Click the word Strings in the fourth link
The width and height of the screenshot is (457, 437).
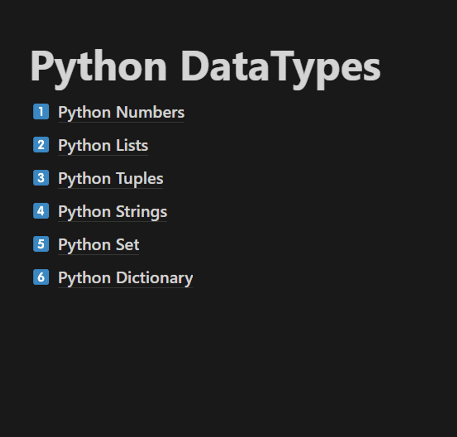141,212
